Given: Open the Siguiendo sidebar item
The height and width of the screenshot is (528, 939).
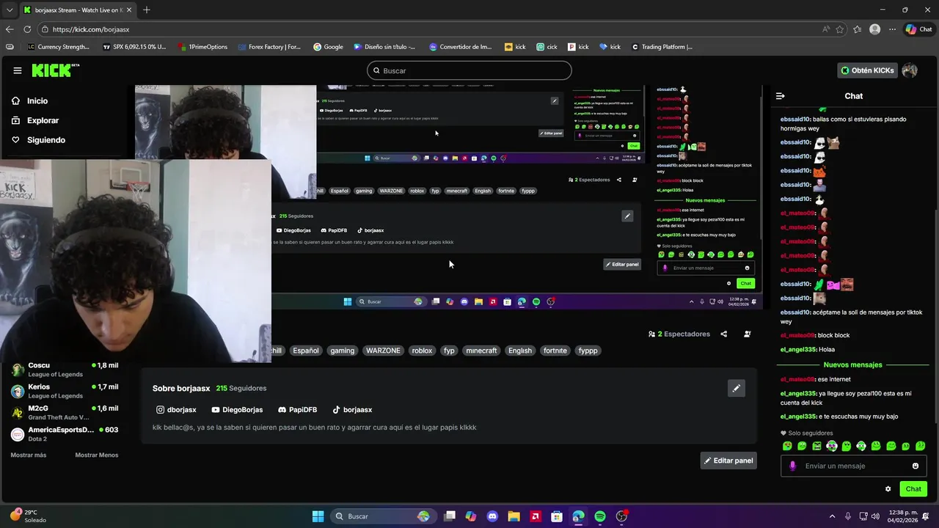Looking at the screenshot, I should click(x=45, y=140).
